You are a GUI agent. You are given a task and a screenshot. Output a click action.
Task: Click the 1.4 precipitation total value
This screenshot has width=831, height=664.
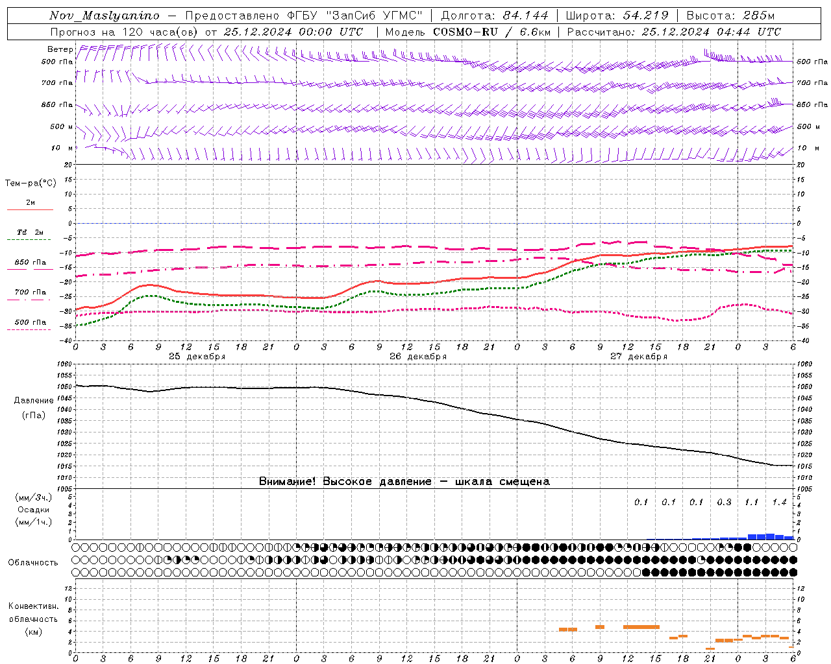coord(779,503)
